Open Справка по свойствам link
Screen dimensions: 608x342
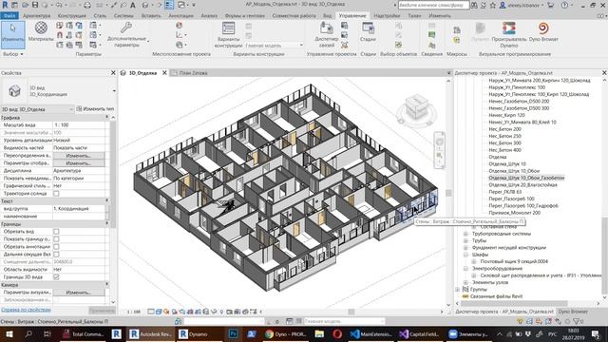coord(26,310)
